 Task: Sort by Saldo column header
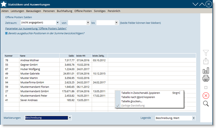[67, 56]
